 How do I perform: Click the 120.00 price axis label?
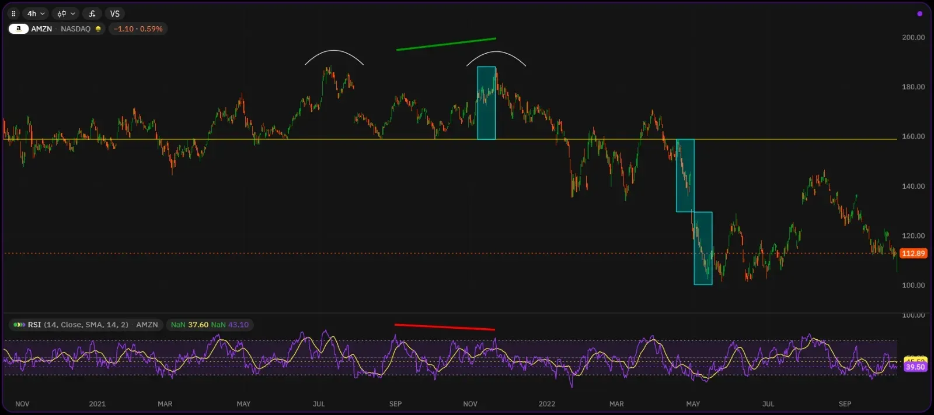(913, 236)
